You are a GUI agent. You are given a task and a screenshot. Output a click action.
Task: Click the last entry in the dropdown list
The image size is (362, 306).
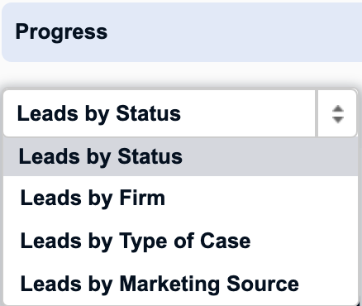coord(180,284)
